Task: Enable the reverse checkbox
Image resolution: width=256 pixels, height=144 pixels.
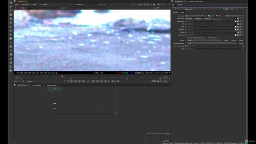Action: tap(186, 38)
